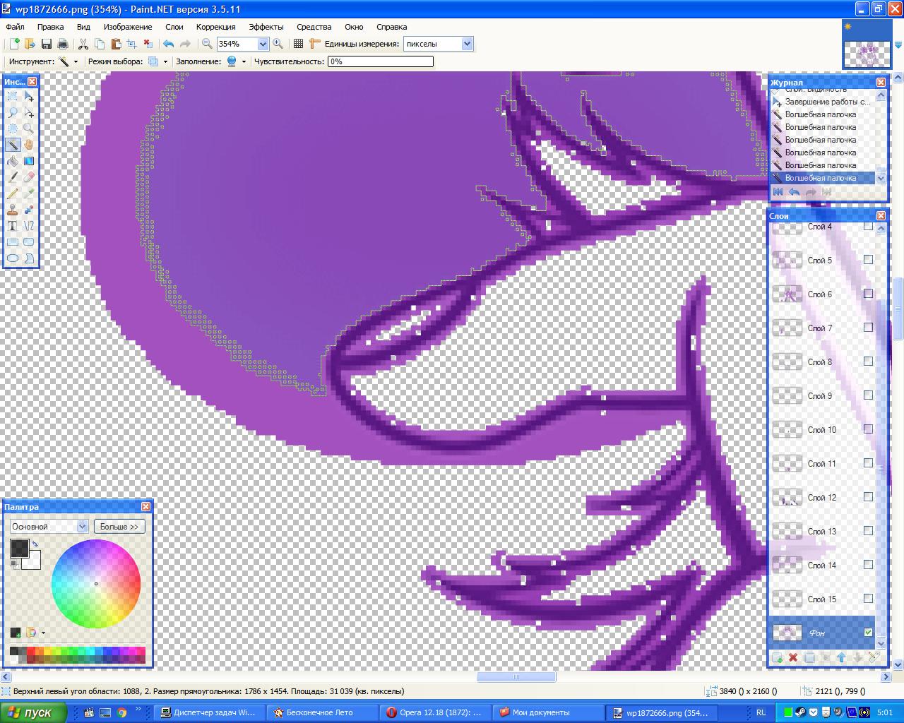Open Мои документы taskbar button
904x723 pixels.
547,712
